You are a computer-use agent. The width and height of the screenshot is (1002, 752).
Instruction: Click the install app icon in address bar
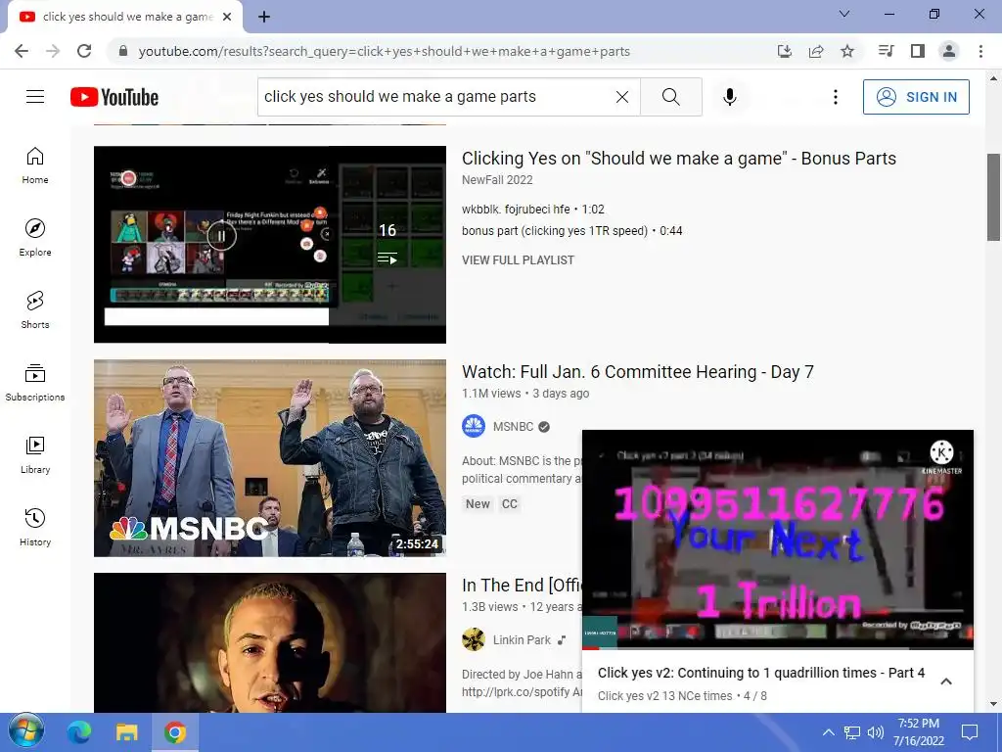785,51
